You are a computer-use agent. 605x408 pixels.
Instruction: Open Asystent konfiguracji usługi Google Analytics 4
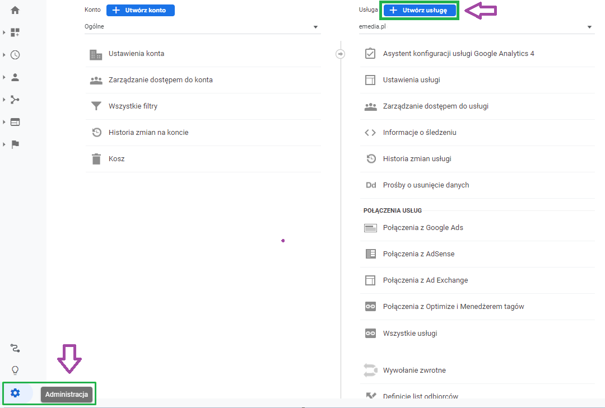point(458,54)
